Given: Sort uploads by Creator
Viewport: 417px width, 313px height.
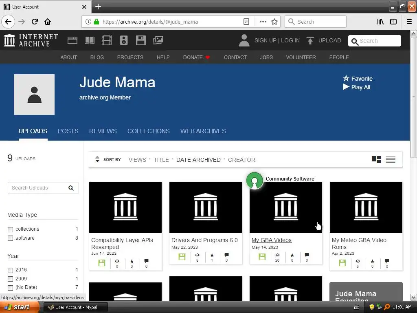Looking at the screenshot, I should (x=241, y=160).
